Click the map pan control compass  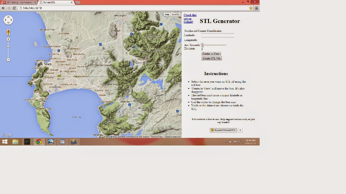8,20
